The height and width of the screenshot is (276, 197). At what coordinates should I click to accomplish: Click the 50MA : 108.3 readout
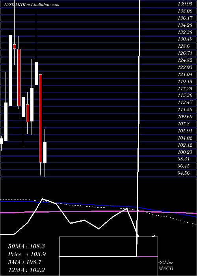[x=26, y=246]
